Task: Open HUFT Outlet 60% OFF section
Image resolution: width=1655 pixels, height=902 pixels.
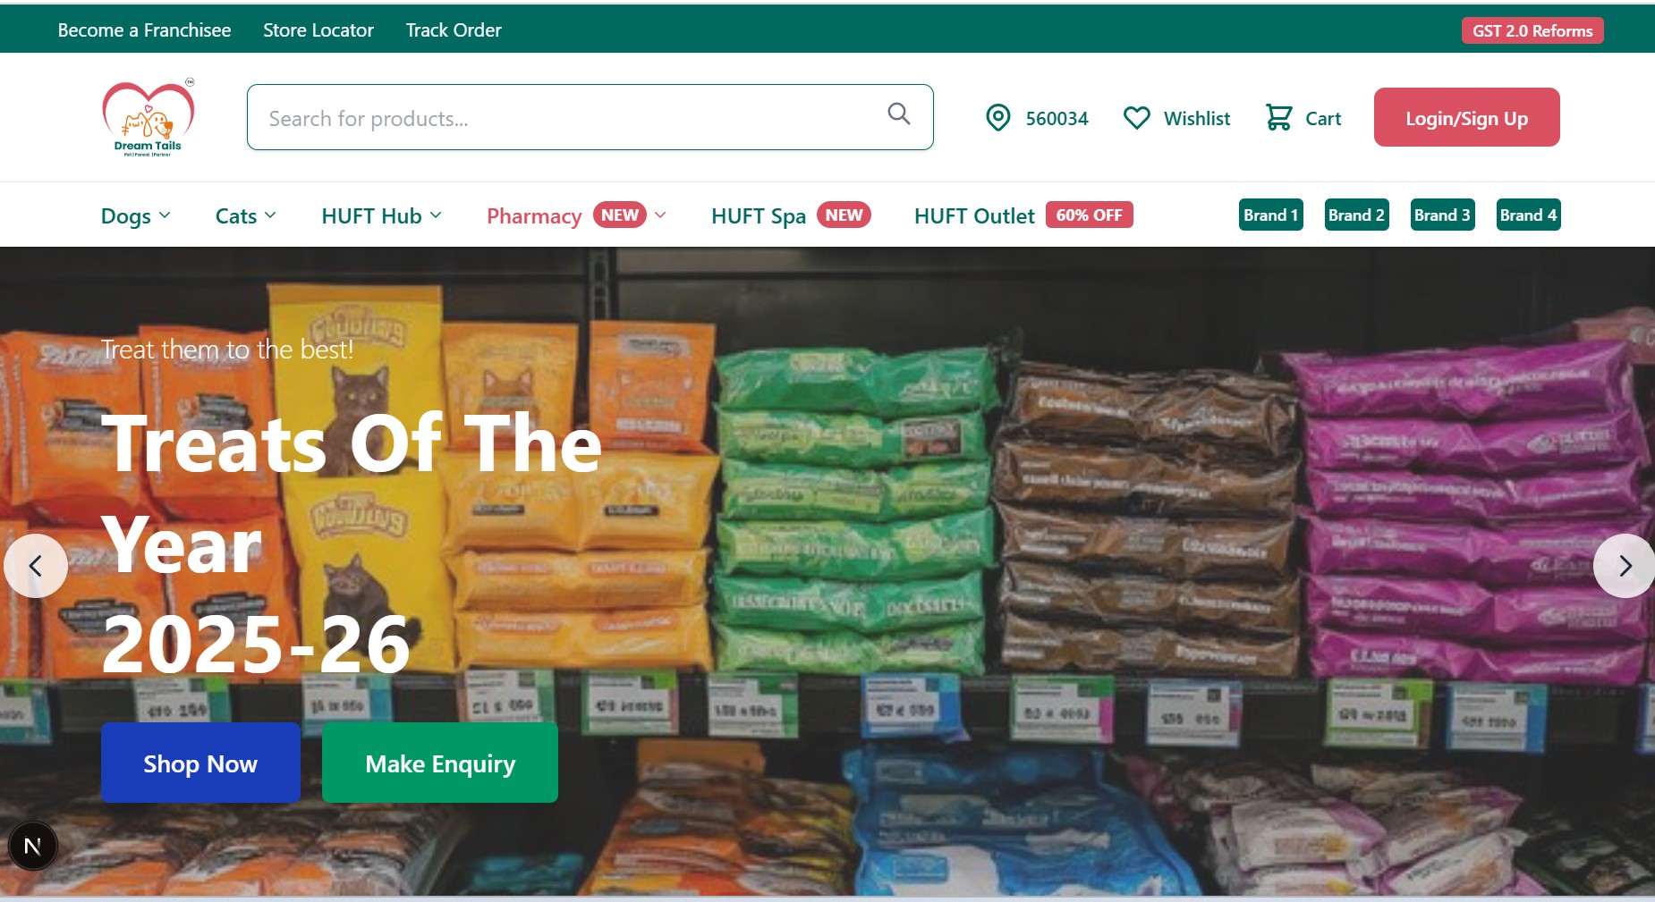Action: [1023, 216]
